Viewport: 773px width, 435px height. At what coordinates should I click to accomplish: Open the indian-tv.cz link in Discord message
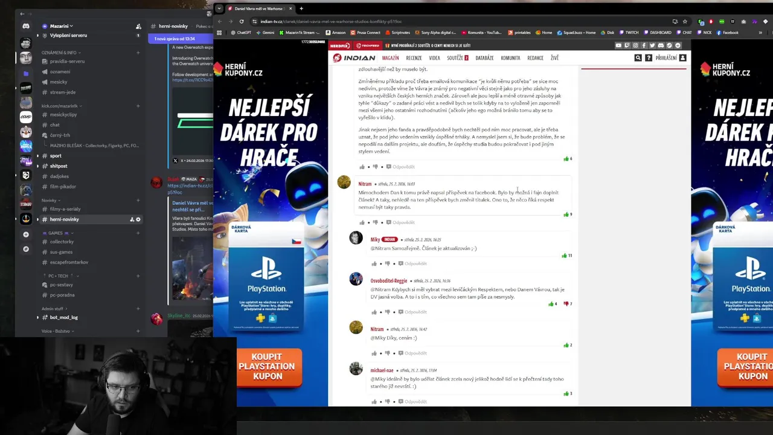(x=190, y=188)
